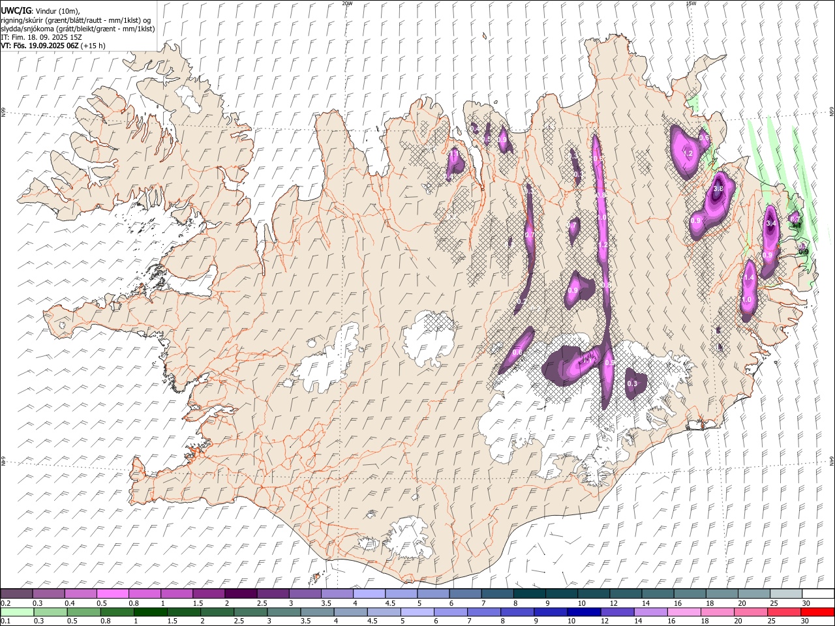
Task: Pick the darkest purple 2 snow legend swatch
Action: point(241,593)
